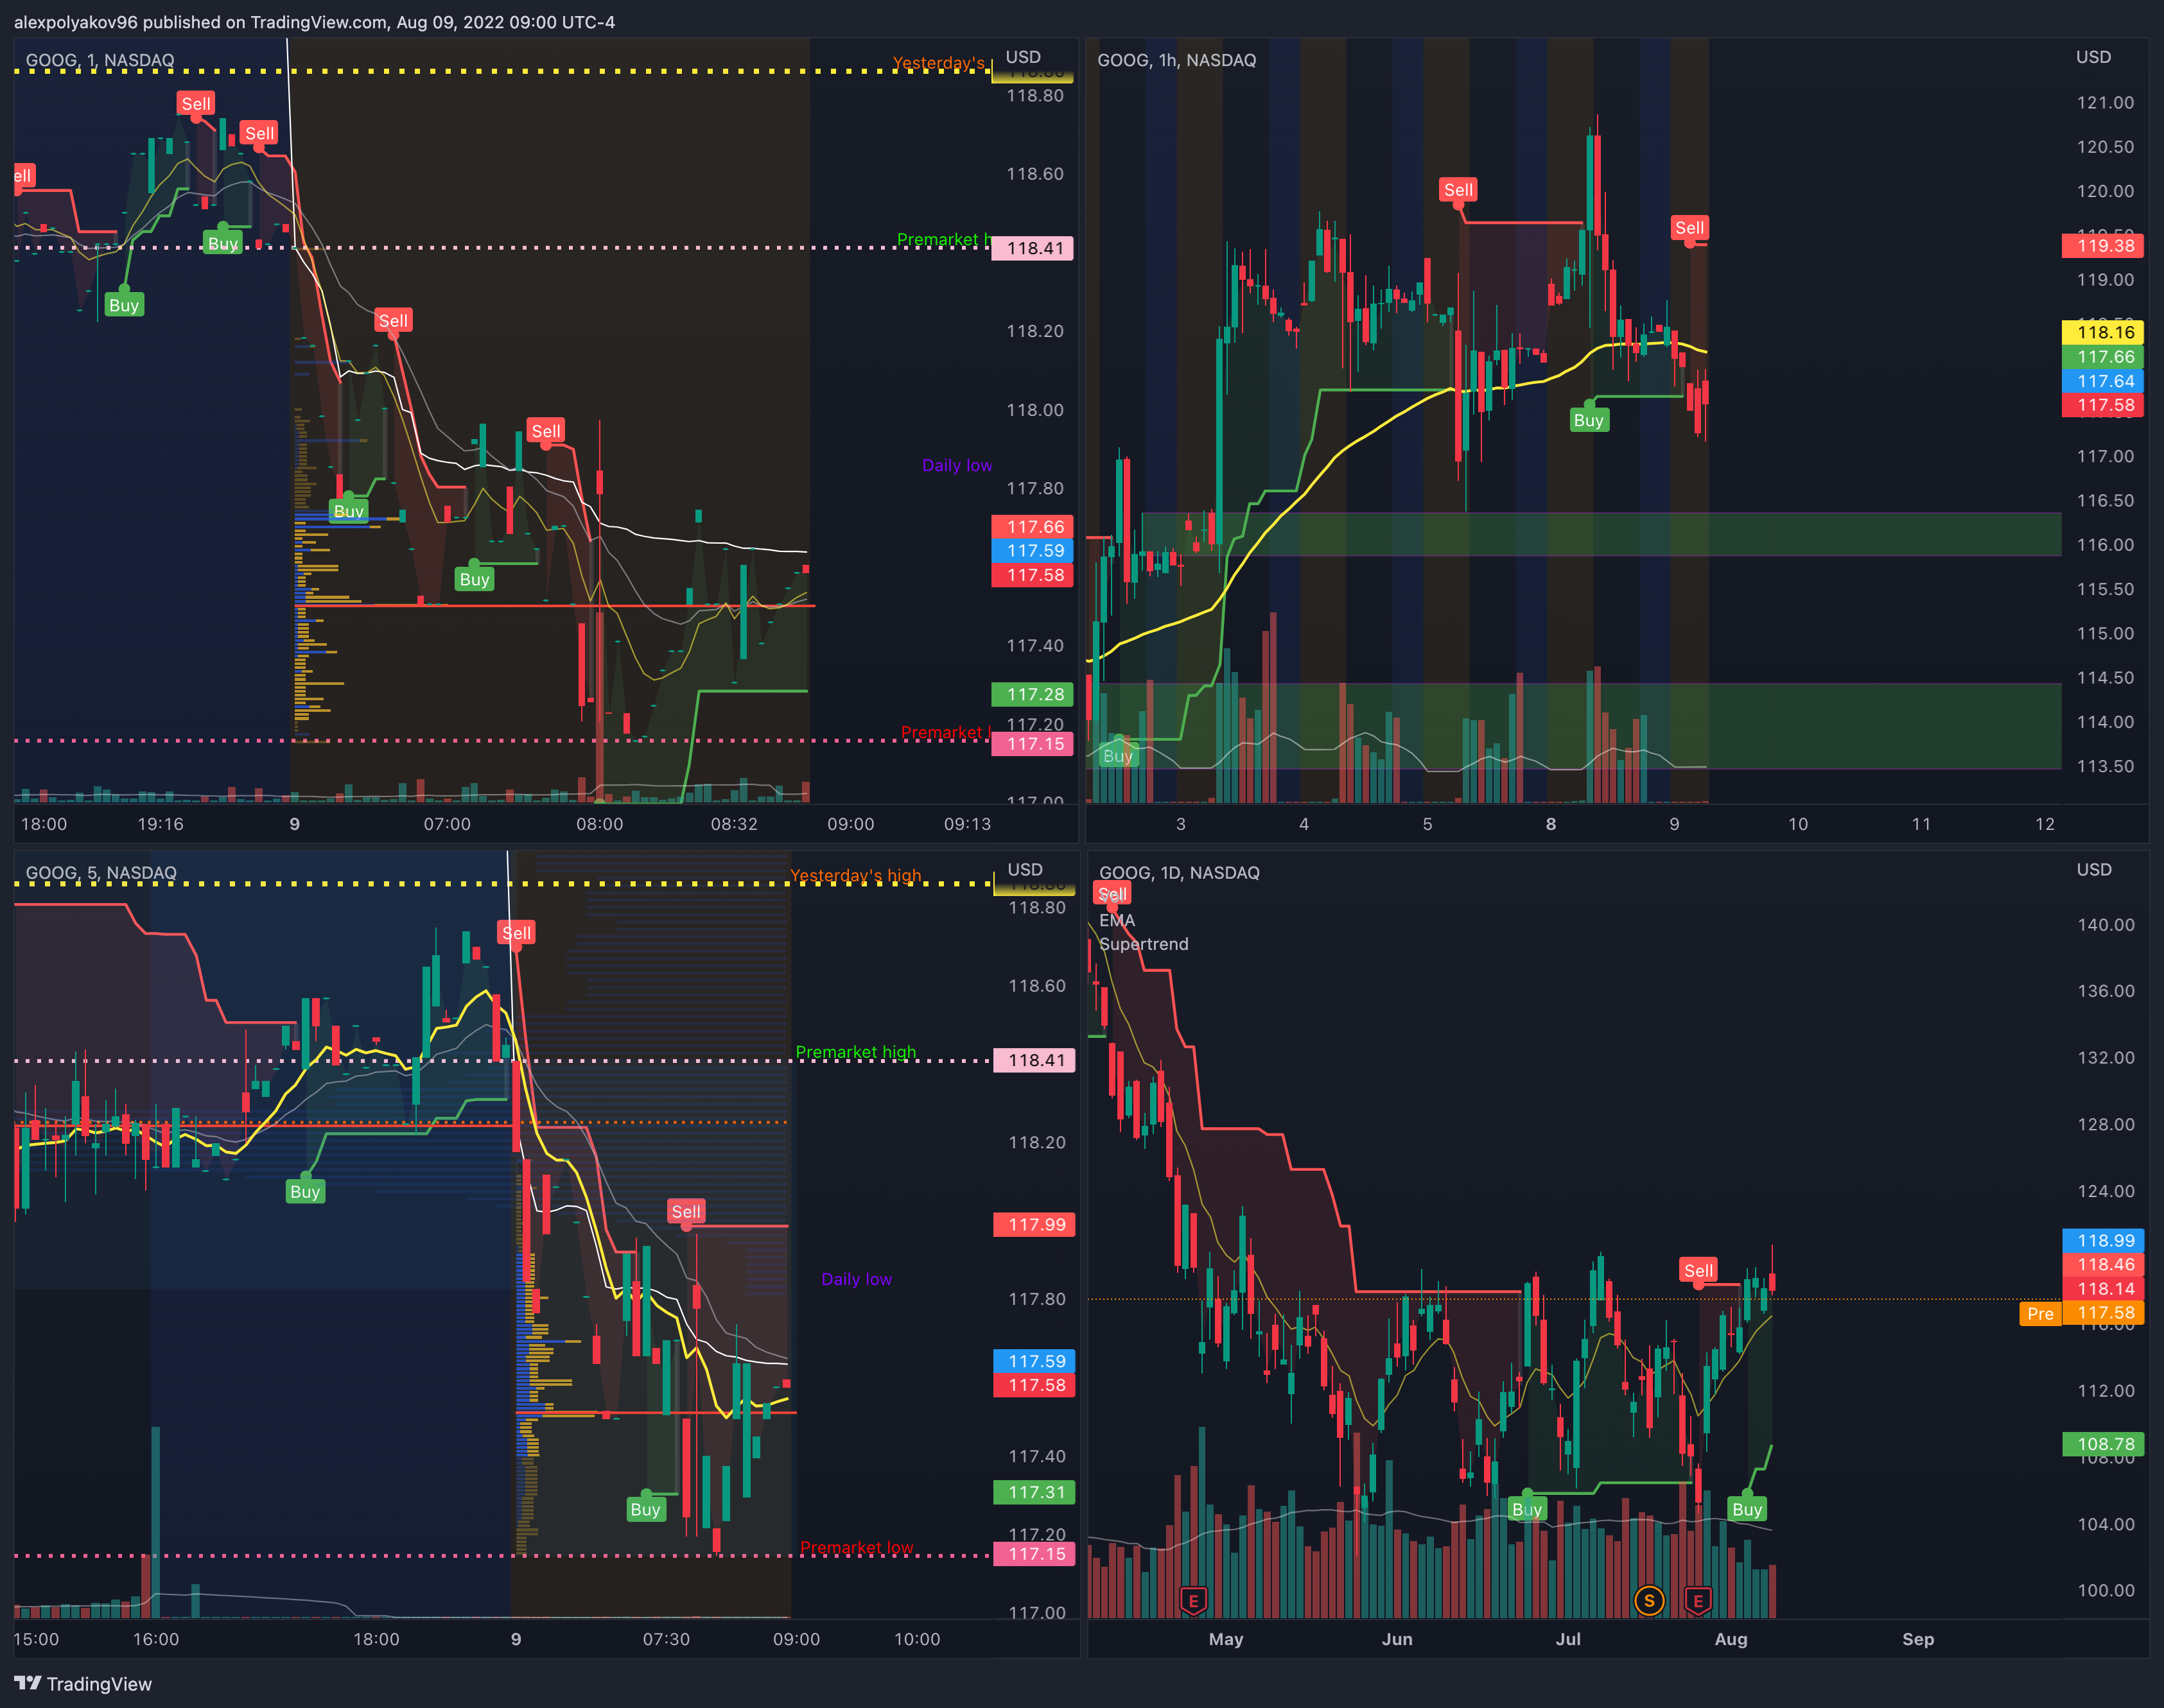Click the green 117.28 price tag on 1-minute chart

coord(1033,694)
